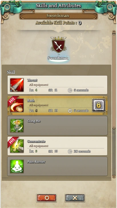The height and width of the screenshot is (208, 117).
Task: Click the Thrust skill sword icon
Action: (17, 85)
